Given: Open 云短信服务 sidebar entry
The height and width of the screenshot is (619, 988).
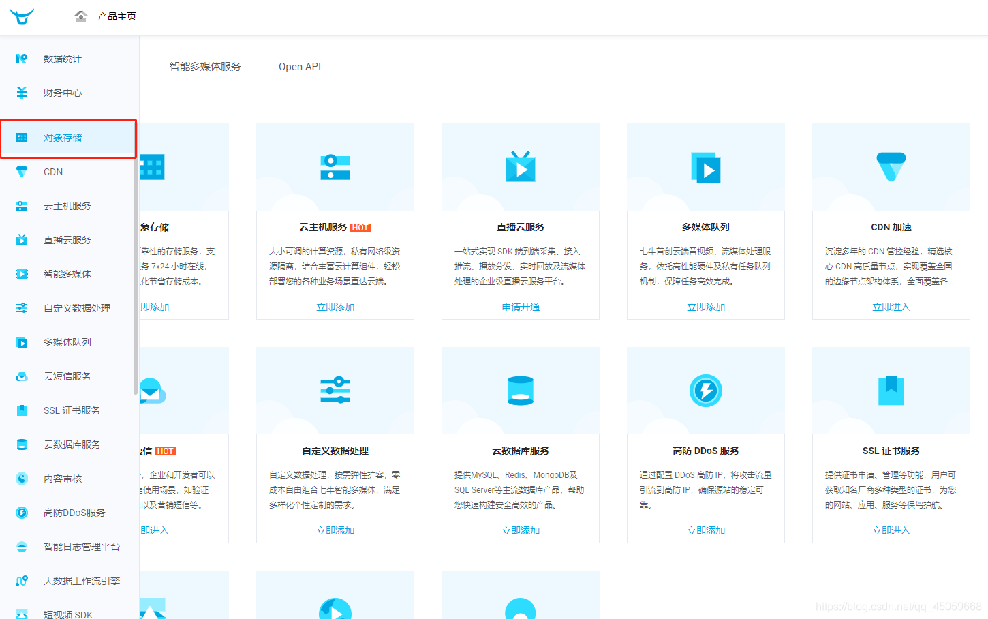Looking at the screenshot, I should pos(68,376).
